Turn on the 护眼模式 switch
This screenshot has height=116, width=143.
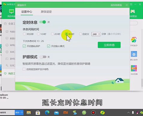(x=43, y=57)
